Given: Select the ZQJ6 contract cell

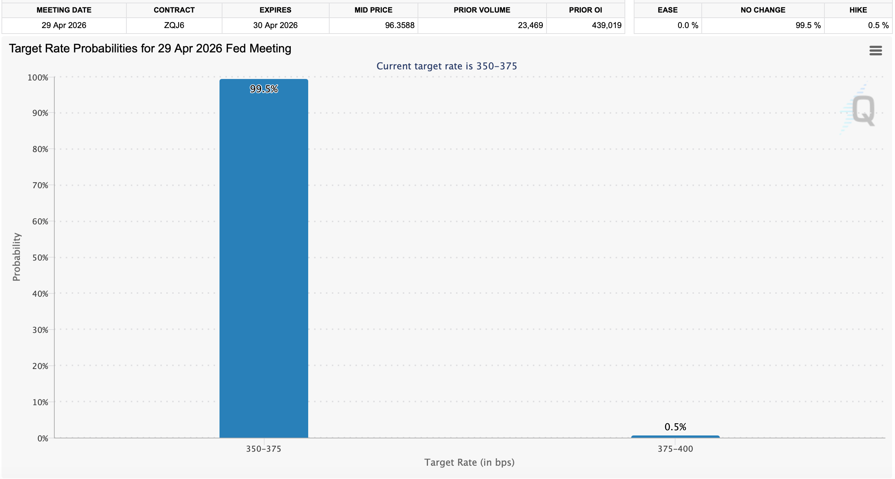Looking at the screenshot, I should point(174,25).
